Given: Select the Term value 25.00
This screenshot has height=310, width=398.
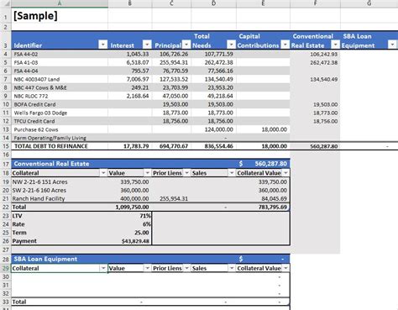Looking at the screenshot, I should pyautogui.click(x=130, y=233).
